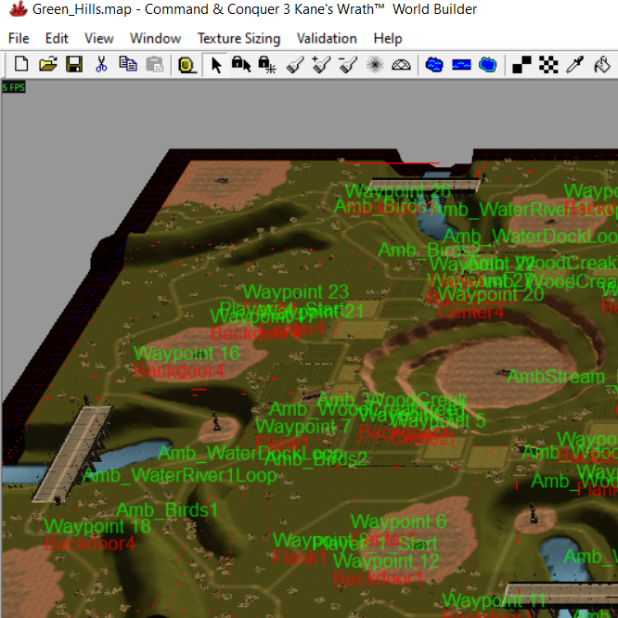This screenshot has height=618, width=618.
Task: Click the FPS counter overlay
Action: (14, 87)
